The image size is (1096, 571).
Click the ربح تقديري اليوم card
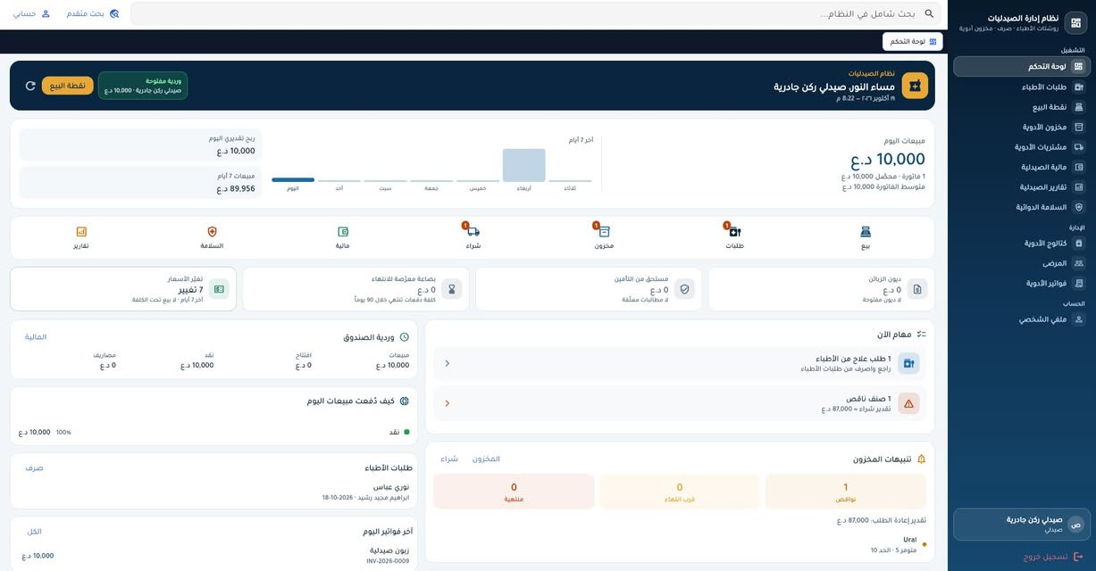pyautogui.click(x=139, y=145)
